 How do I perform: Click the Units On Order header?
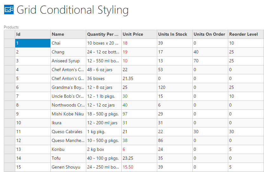click(x=210, y=34)
